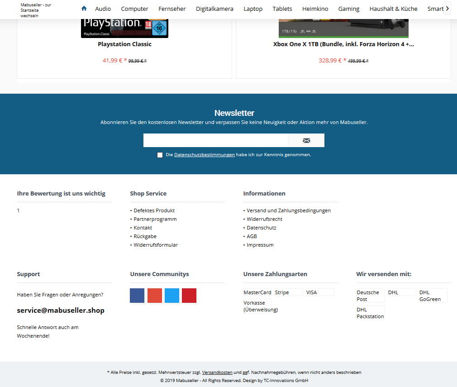Submit newsletter with envelope icon button
The width and height of the screenshot is (457, 387).
click(306, 140)
